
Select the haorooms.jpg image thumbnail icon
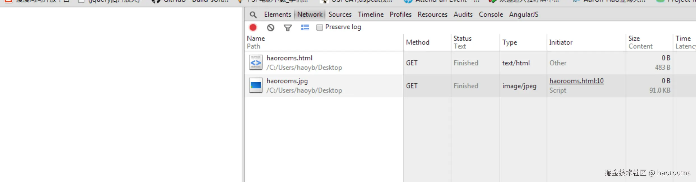(256, 85)
